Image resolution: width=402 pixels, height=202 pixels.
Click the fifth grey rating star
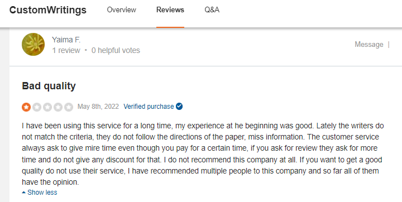click(x=69, y=107)
